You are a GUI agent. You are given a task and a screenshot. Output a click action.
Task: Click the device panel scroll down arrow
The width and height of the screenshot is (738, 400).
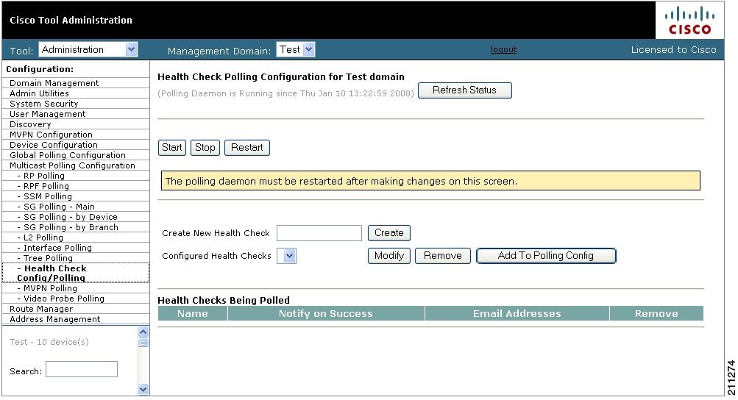[x=143, y=389]
